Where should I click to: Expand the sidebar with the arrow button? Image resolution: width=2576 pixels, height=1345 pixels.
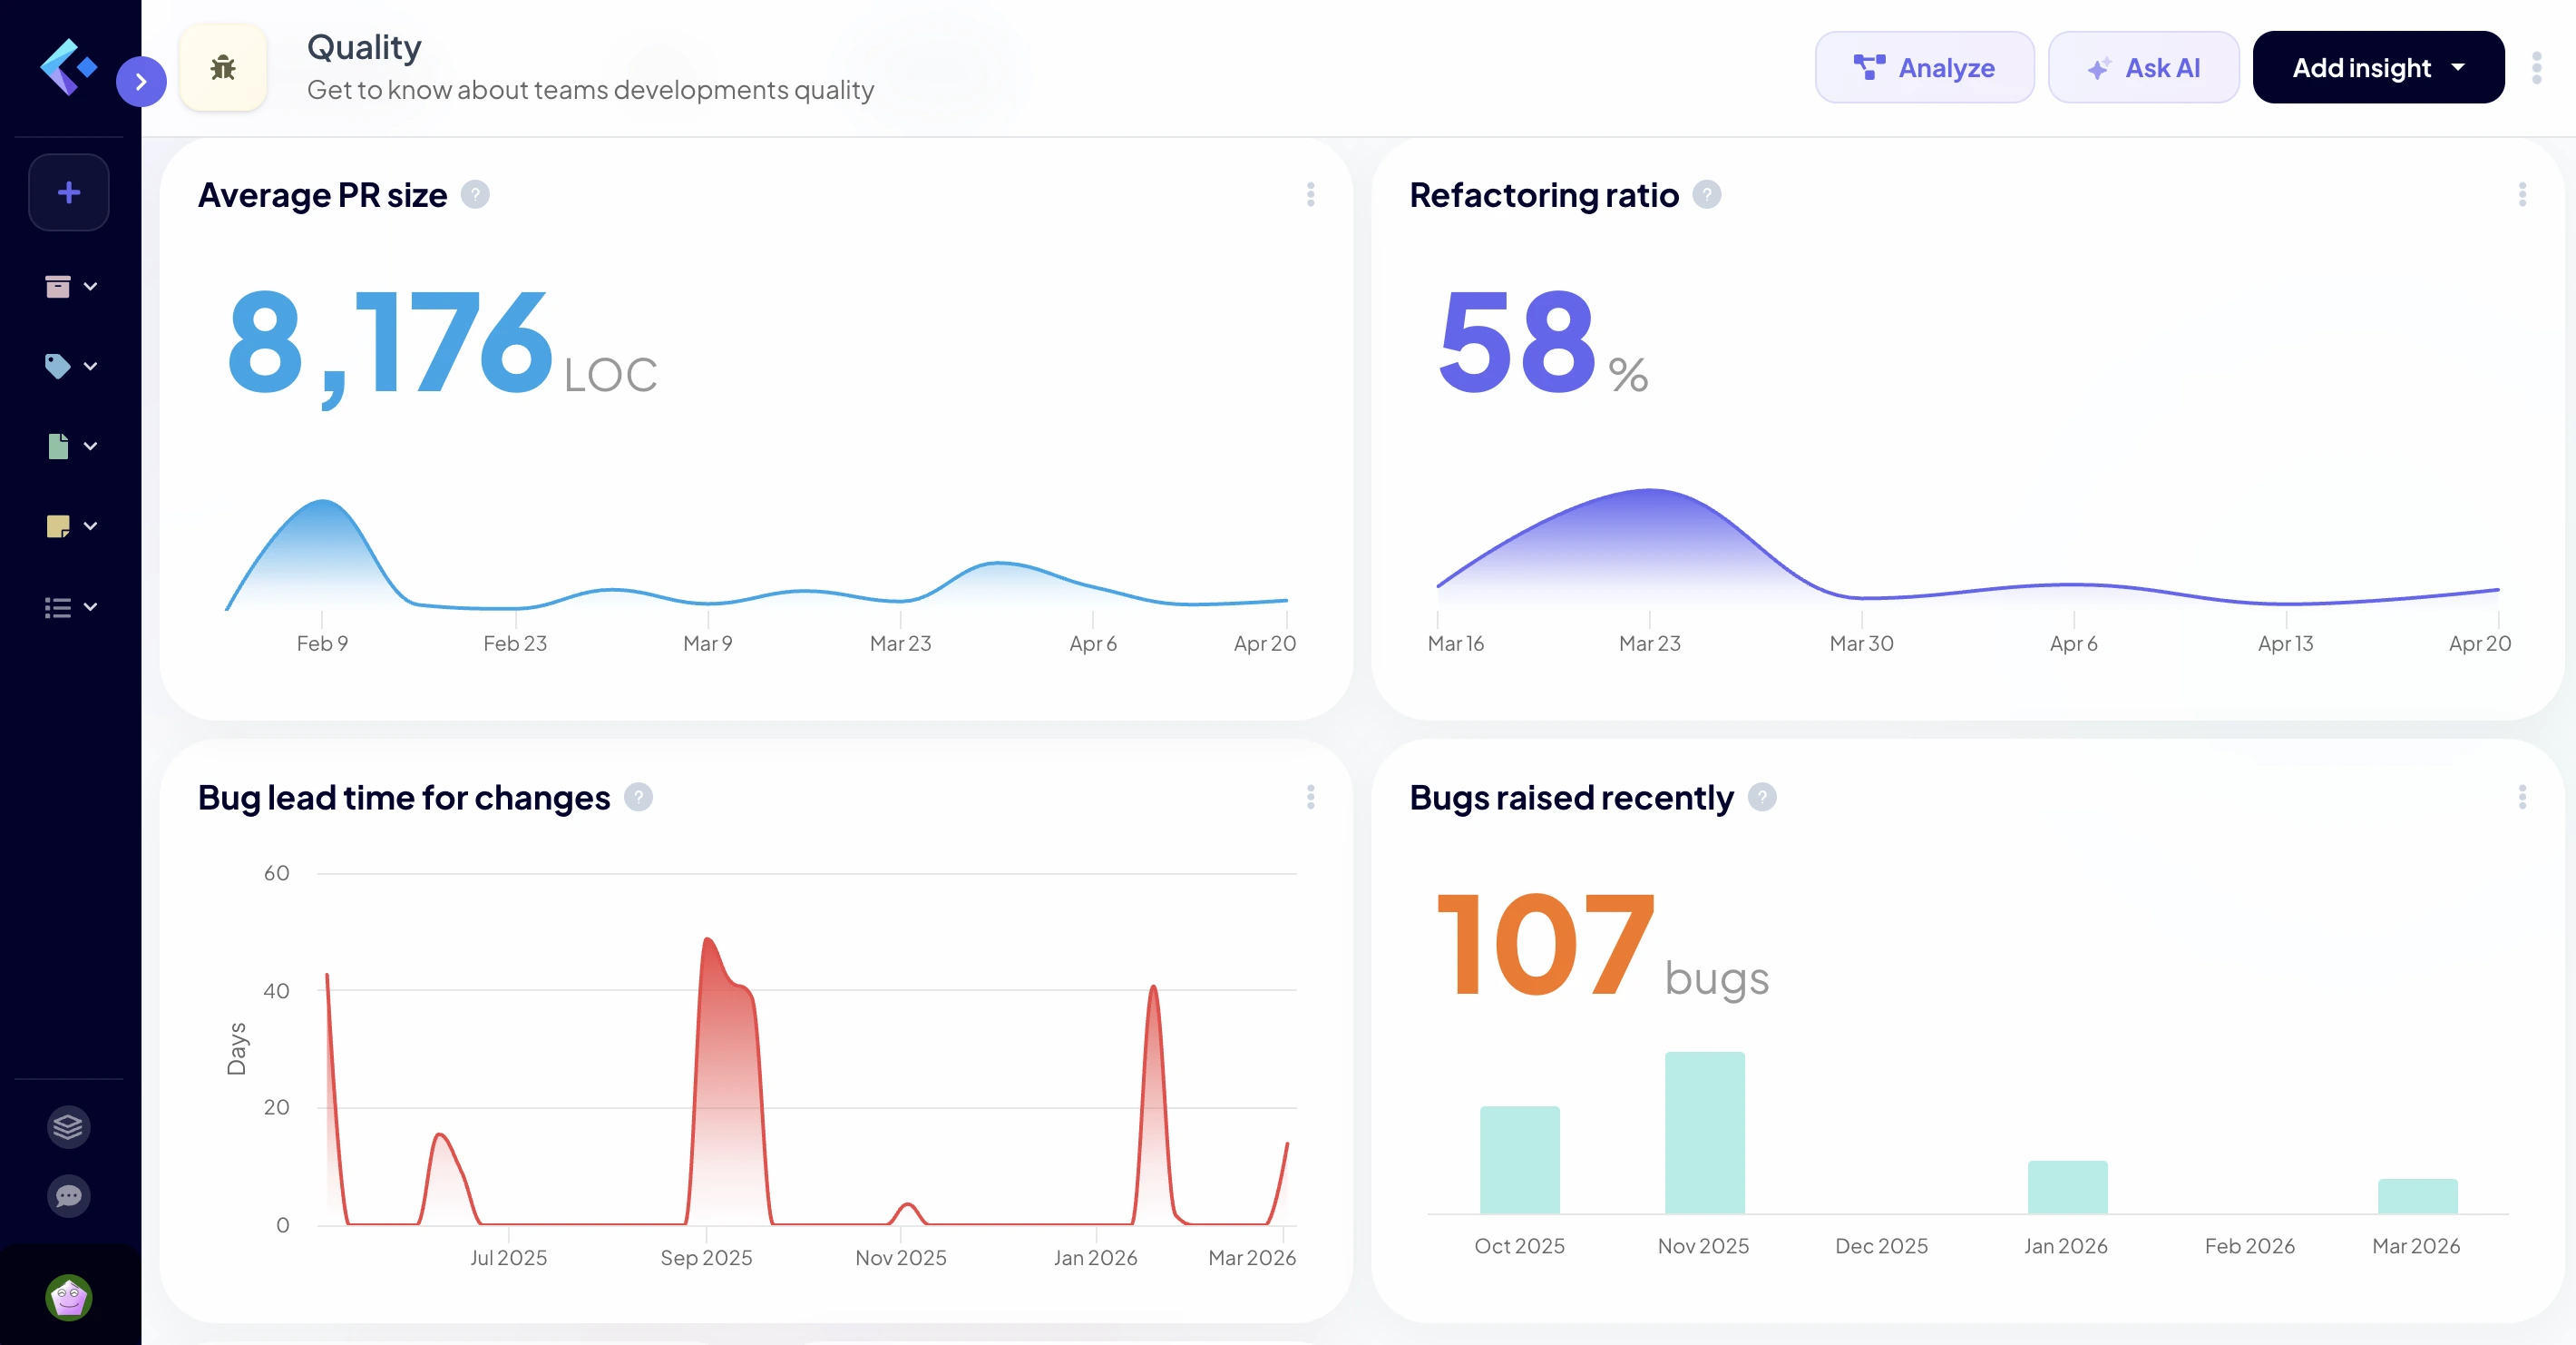pyautogui.click(x=141, y=81)
